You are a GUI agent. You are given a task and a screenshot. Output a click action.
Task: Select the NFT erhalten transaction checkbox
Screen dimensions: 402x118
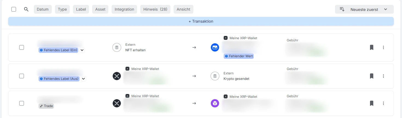[22, 47]
